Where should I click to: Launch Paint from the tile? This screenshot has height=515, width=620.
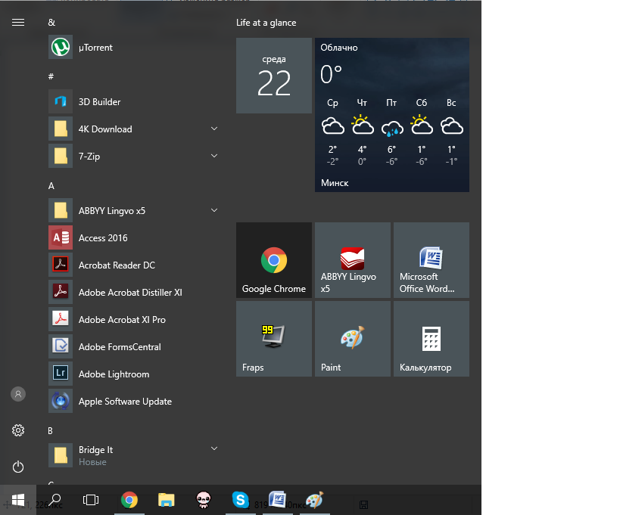pos(353,339)
